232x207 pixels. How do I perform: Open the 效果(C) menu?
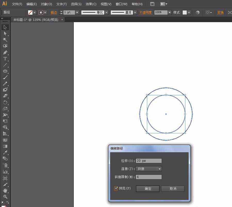tap(91, 4)
